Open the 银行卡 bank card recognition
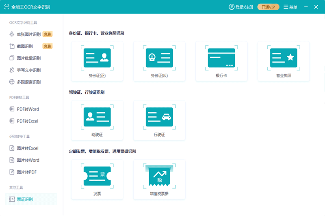 (221, 61)
